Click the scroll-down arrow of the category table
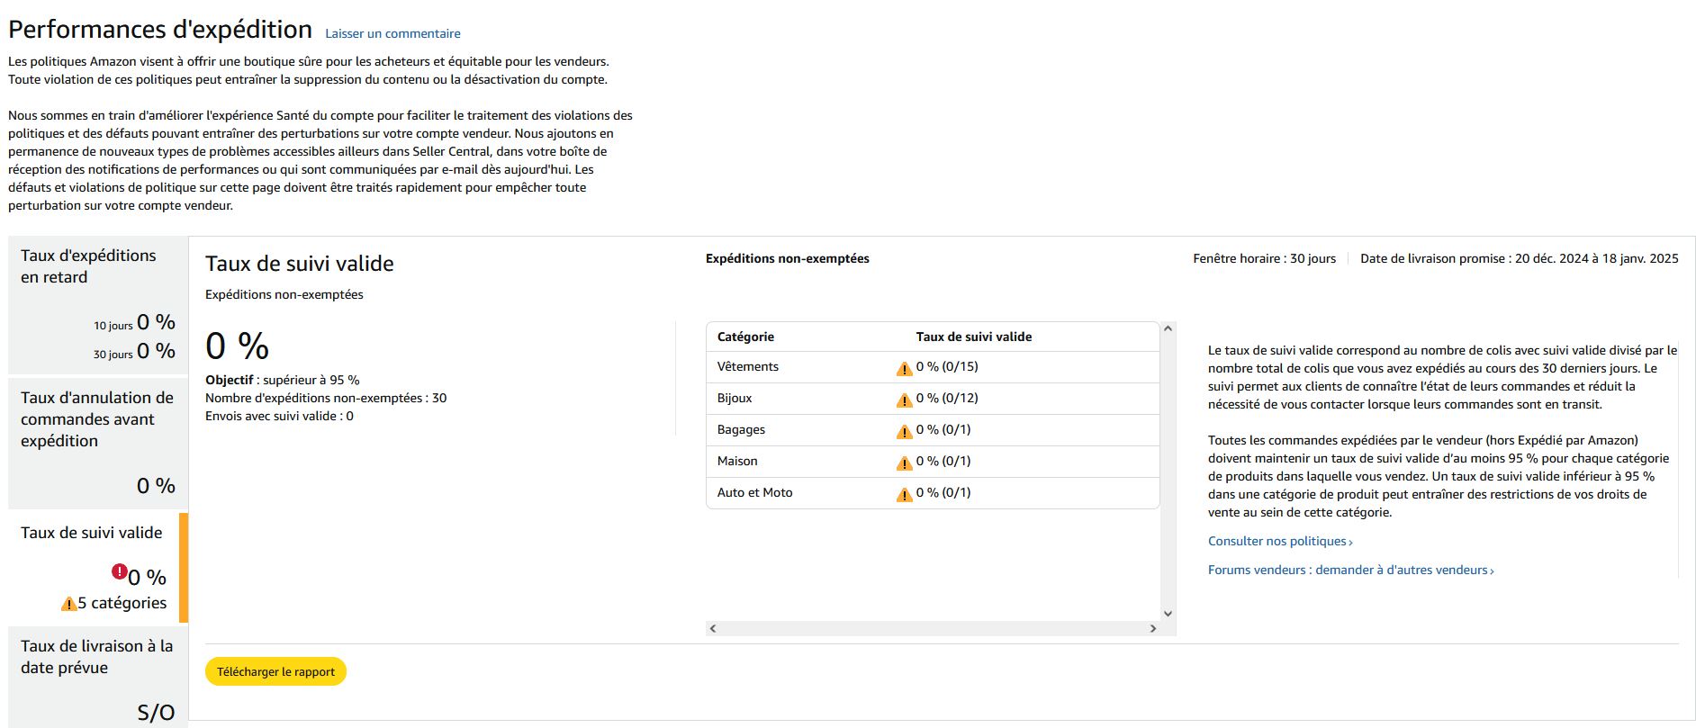The image size is (1696, 728). (1168, 614)
